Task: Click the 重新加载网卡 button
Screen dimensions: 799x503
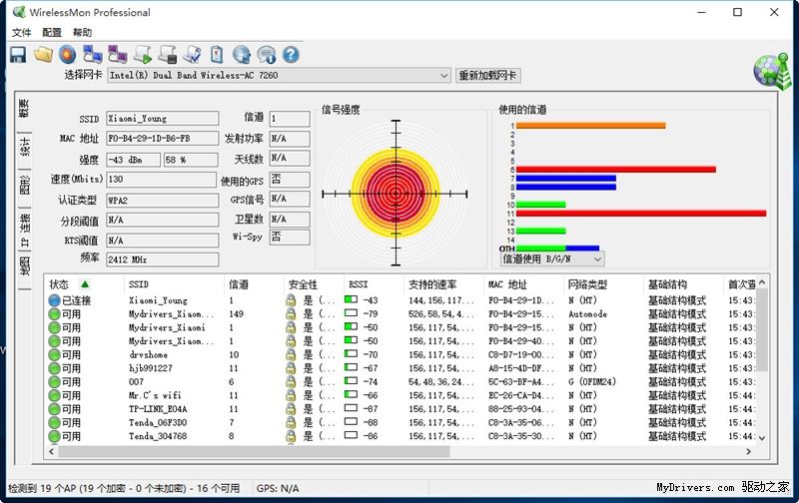Action: point(487,75)
